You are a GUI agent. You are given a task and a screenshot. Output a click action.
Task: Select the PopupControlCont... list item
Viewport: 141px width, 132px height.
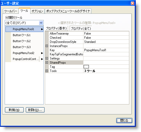click(24, 59)
